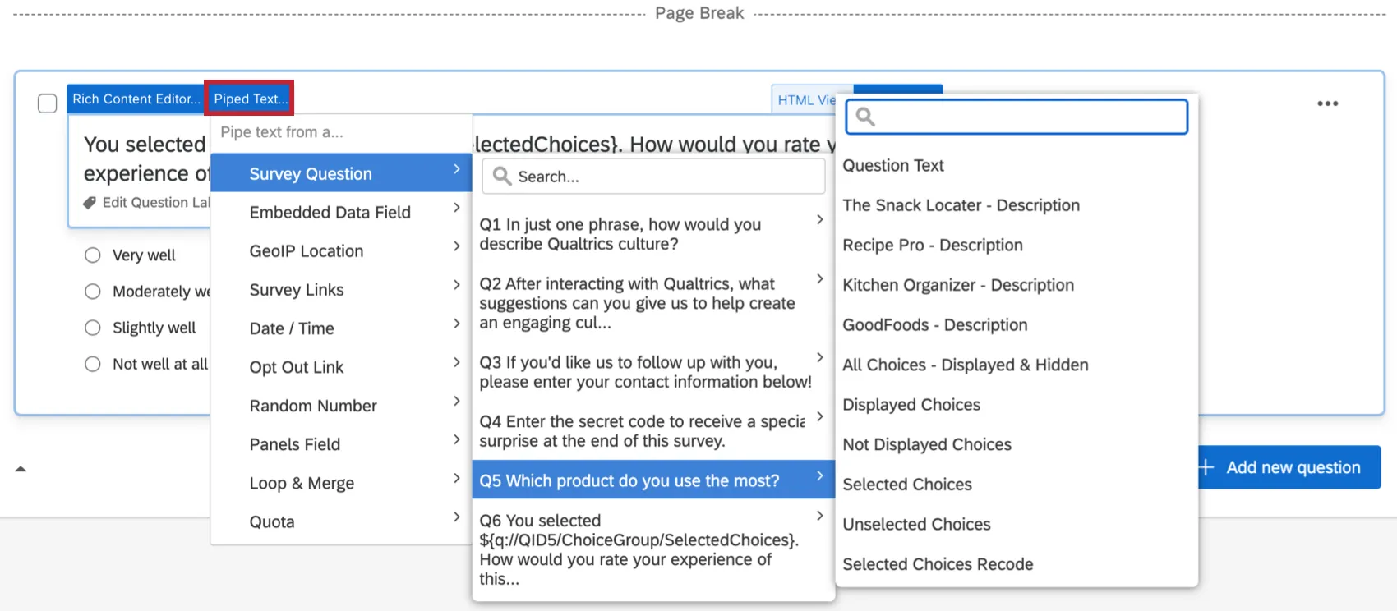
Task: Collapse the block using the small up arrow
Action: (x=21, y=469)
